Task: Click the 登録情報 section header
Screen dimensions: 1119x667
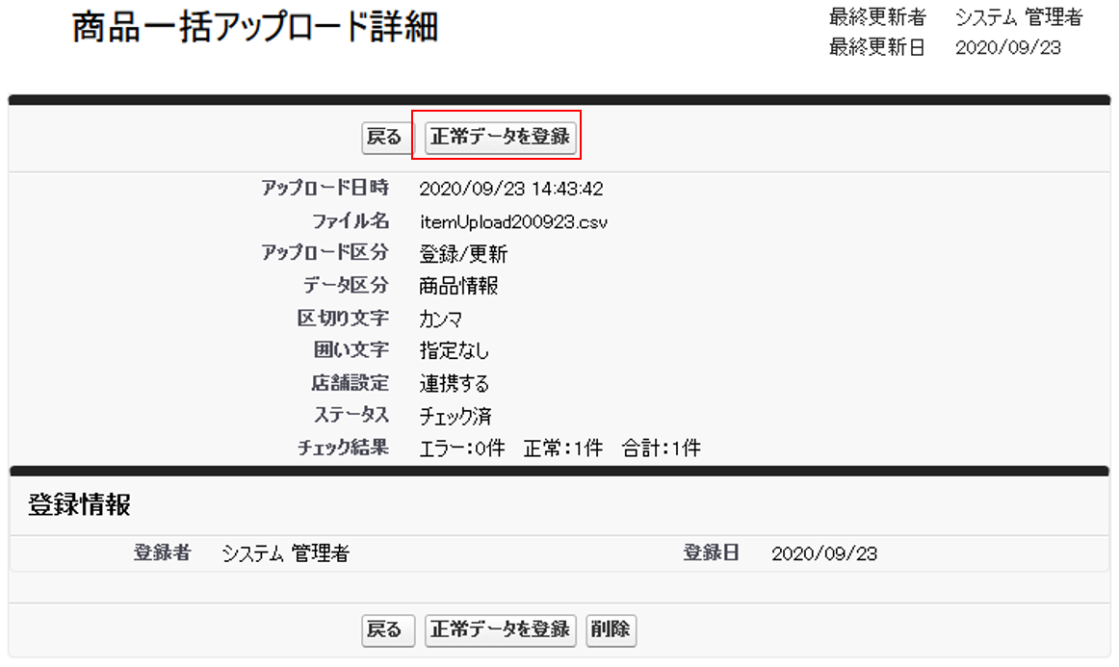Action: (x=79, y=506)
